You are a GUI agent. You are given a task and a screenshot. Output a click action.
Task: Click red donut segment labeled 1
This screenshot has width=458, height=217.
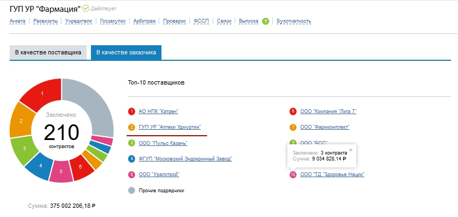point(44,94)
